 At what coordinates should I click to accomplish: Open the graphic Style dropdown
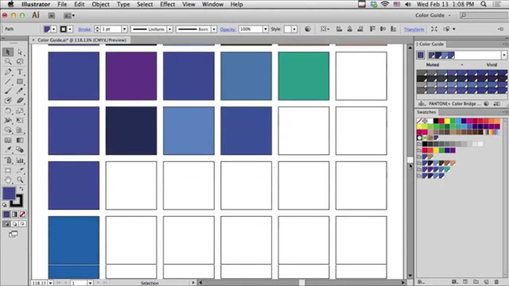pos(294,29)
